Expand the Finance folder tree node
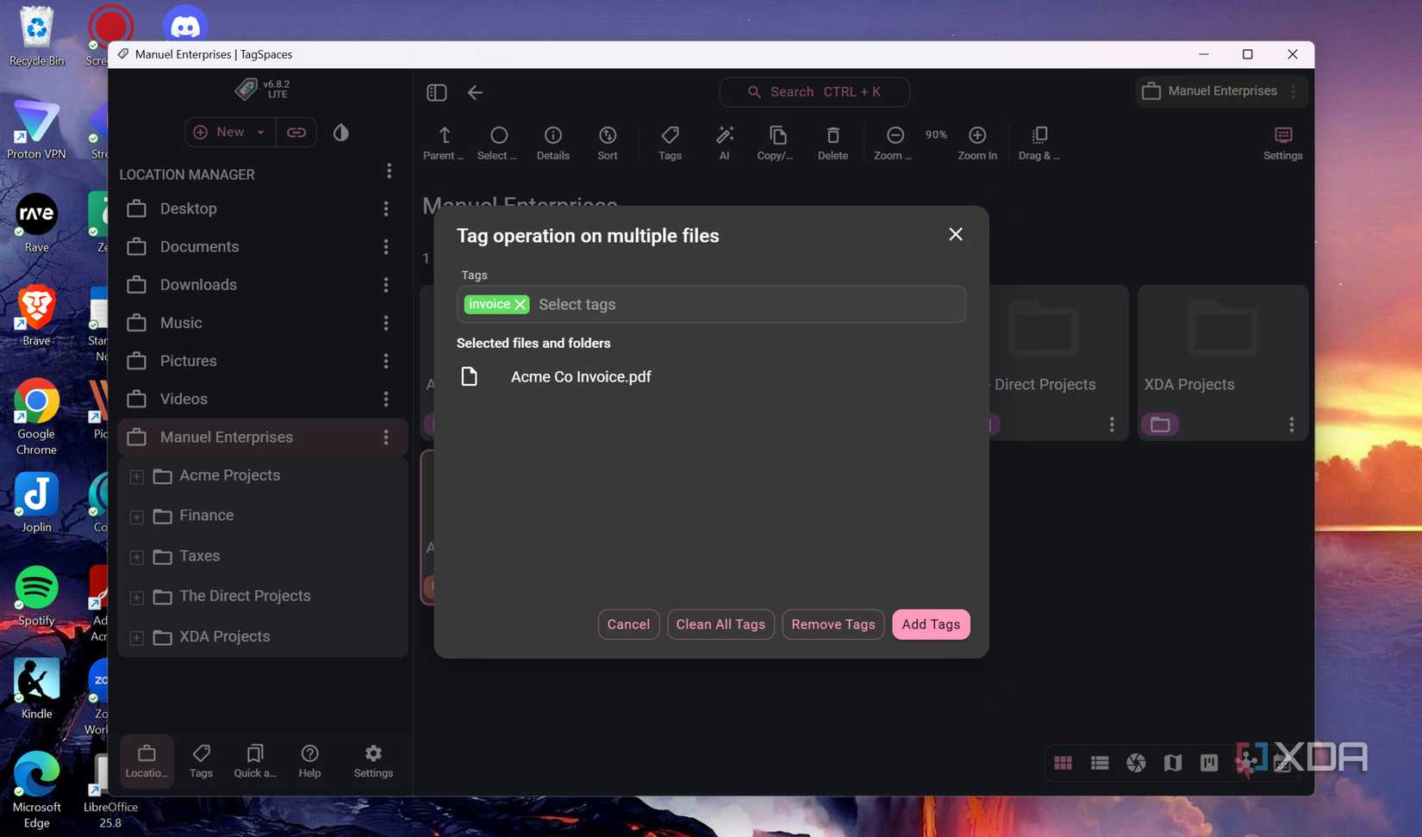 tap(136, 517)
